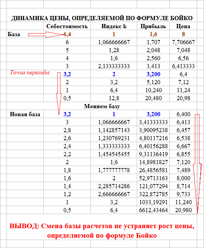The image size is (204, 248).
Task: Select the price cell 6,538
Action: point(183,138)
